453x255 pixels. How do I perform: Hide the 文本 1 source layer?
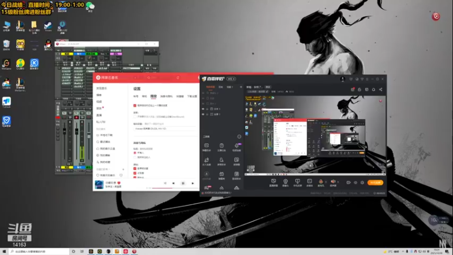[203, 109]
